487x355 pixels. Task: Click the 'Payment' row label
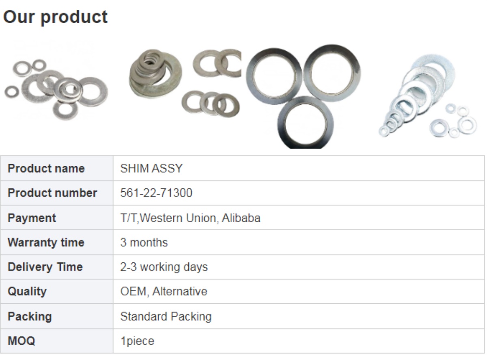(x=32, y=218)
